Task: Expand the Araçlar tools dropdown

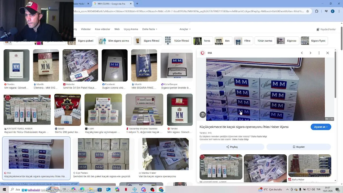Action: pyautogui.click(x=185, y=29)
